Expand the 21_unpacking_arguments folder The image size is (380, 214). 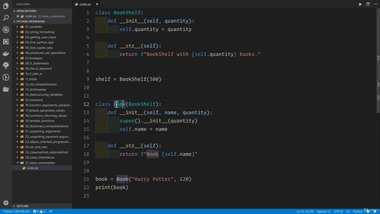tap(43, 131)
